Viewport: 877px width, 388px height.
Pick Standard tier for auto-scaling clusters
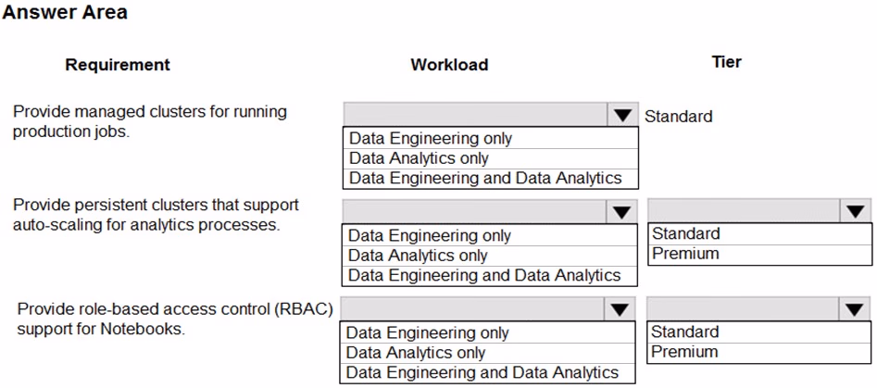click(x=759, y=233)
